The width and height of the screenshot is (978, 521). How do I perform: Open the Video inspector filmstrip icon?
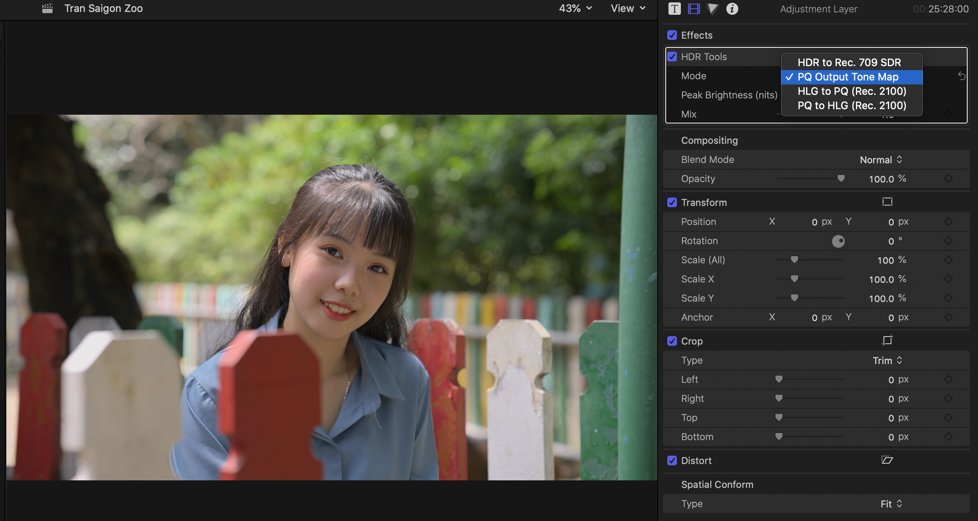click(x=694, y=9)
